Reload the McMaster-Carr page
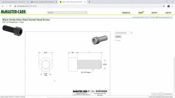Screen dimensions: 175x98 10,6
